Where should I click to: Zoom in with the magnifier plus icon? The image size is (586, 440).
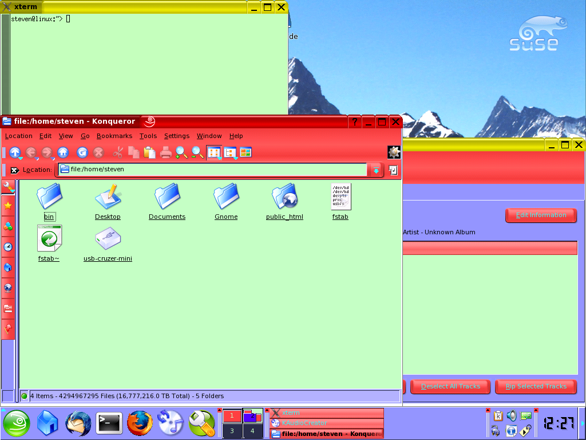pyautogui.click(x=181, y=152)
